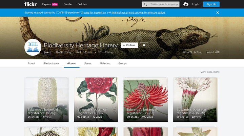The image size is (244, 136).
Task: Follow Biodiversity Heritage Library
Action: 129,45
